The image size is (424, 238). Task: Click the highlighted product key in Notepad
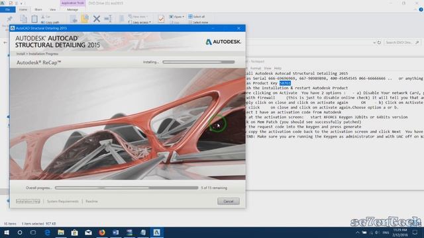point(285,83)
